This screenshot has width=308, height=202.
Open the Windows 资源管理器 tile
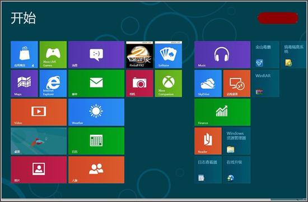(237, 141)
